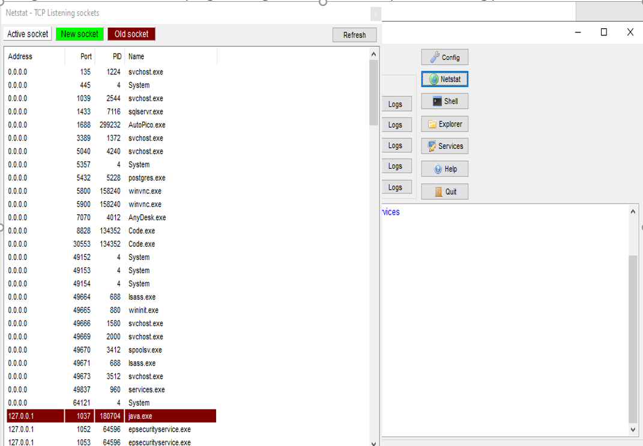Select lsass.exe row on port 49671
Image resolution: width=643 pixels, height=446 pixels.
[x=112, y=363]
